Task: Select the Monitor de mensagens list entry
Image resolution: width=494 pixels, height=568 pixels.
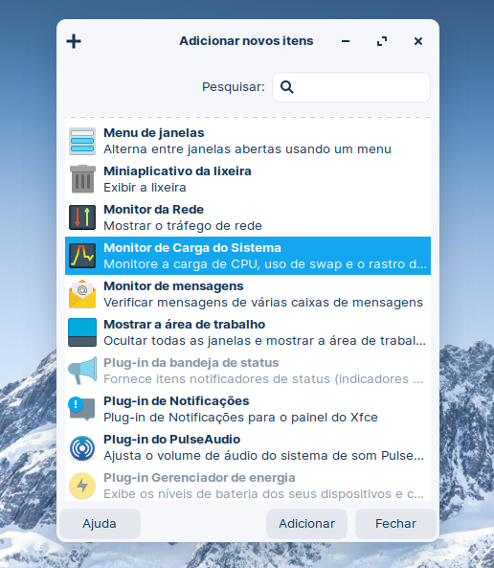Action: [248, 294]
